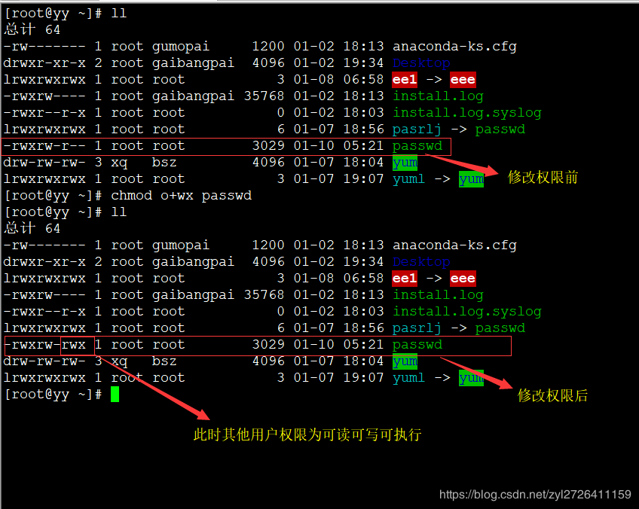Click group "gumopai" in the second listing
This screenshot has width=639, height=509.
[x=181, y=245]
